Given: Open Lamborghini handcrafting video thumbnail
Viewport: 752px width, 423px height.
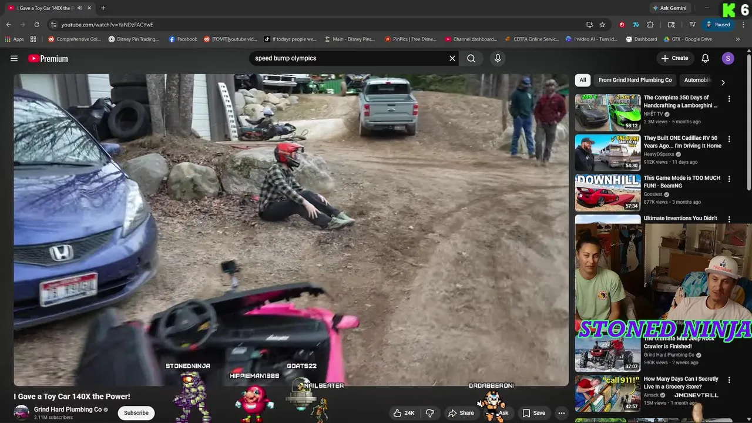Looking at the screenshot, I should pyautogui.click(x=607, y=112).
